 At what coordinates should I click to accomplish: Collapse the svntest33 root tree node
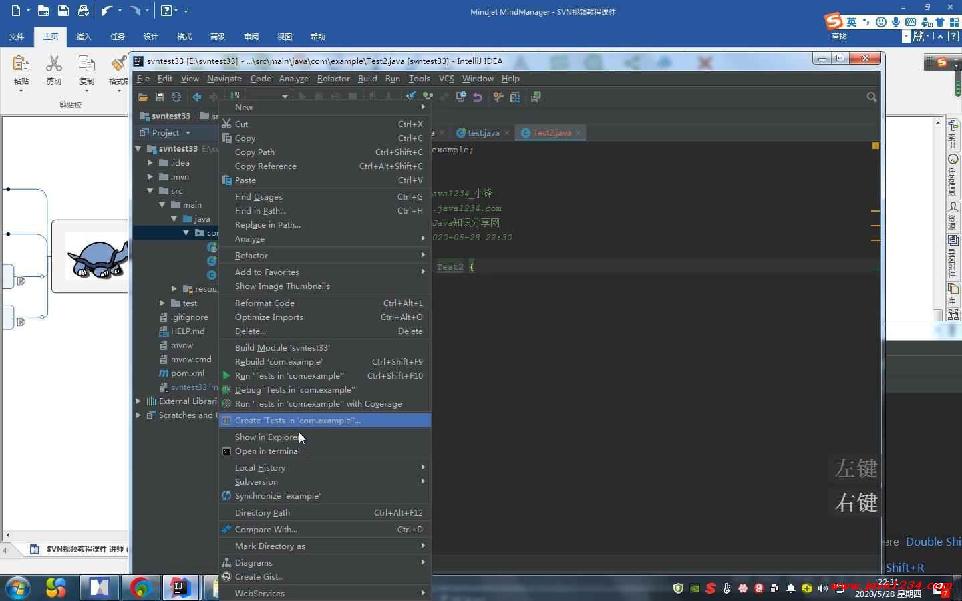tap(138, 149)
